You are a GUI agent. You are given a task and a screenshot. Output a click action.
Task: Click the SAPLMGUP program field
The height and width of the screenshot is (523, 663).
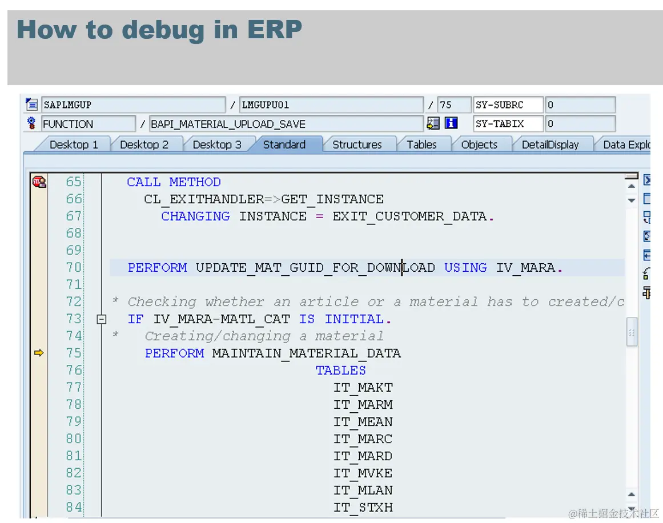point(133,104)
